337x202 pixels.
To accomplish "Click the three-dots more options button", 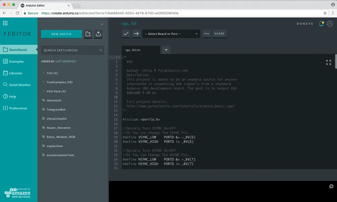I will (207, 34).
